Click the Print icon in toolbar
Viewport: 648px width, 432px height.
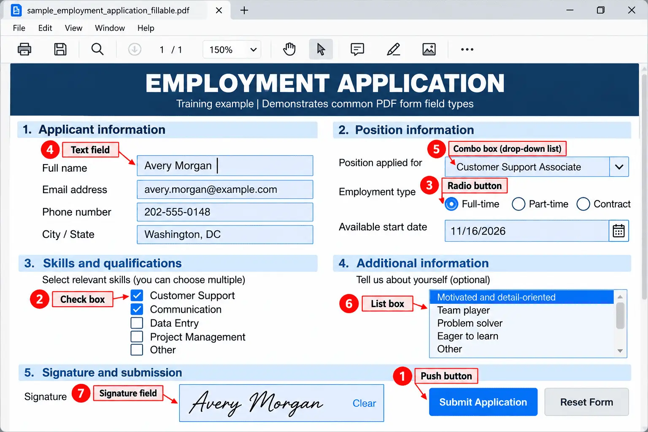[24, 49]
